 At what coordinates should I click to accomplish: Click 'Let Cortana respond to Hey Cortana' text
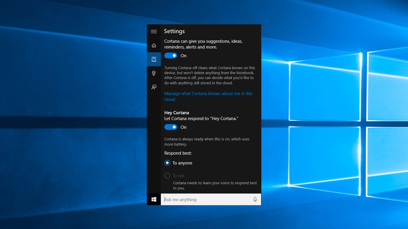point(201,119)
